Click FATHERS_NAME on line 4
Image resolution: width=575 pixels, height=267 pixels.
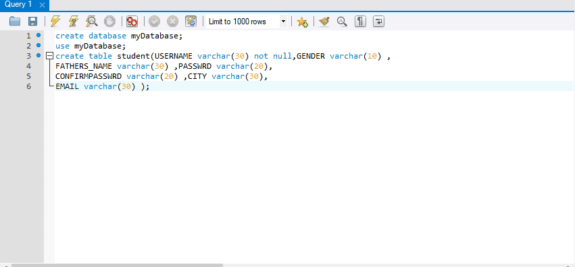click(84, 66)
